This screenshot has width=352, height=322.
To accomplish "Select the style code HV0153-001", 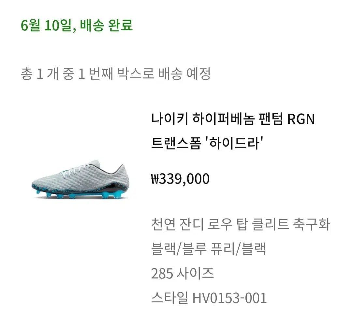I will tap(230, 298).
